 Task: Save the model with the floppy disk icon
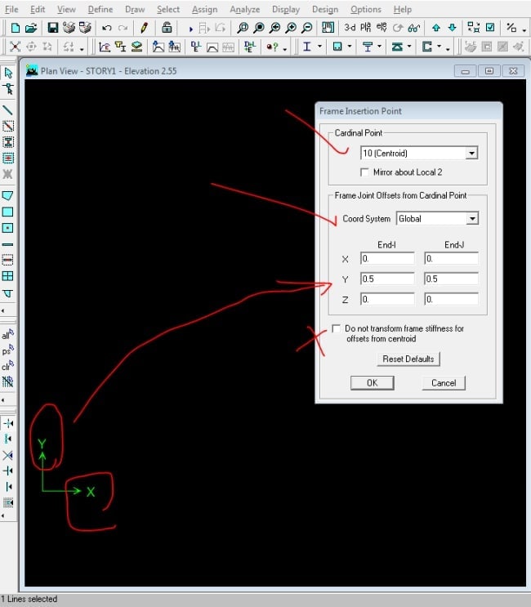point(52,28)
